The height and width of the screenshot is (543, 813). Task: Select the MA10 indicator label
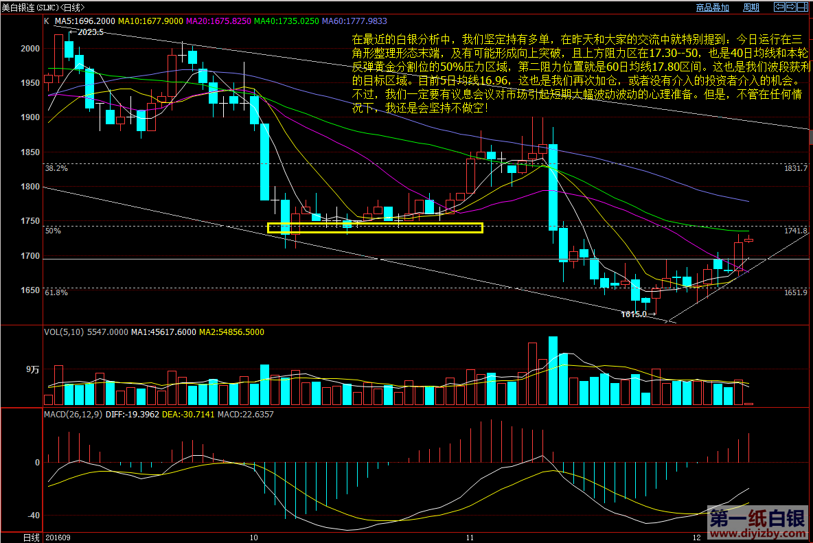tap(149, 21)
